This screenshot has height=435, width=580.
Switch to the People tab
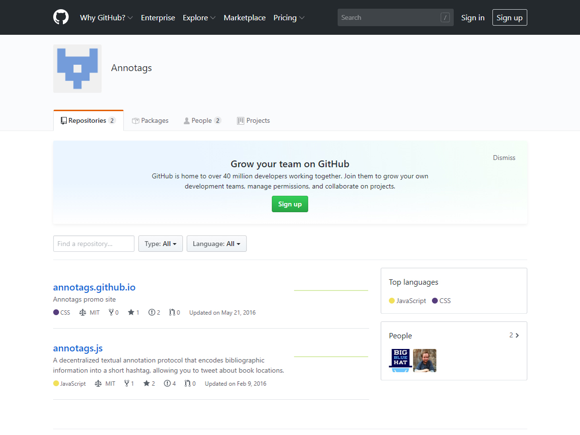pyautogui.click(x=202, y=120)
